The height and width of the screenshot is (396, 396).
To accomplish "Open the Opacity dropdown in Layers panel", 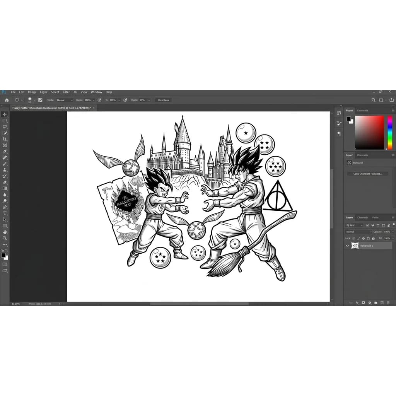I will (393, 232).
